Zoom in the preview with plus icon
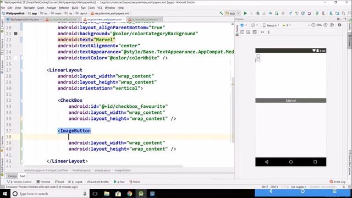 pos(326,25)
